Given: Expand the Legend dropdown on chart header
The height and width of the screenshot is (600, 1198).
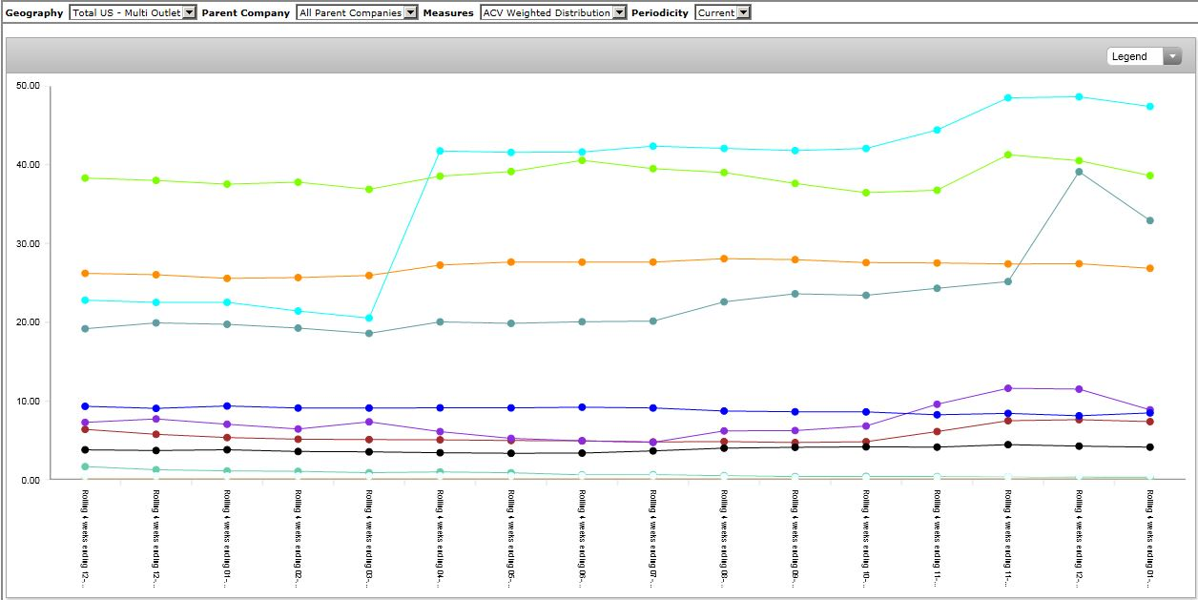Looking at the screenshot, I should pos(1144,56).
